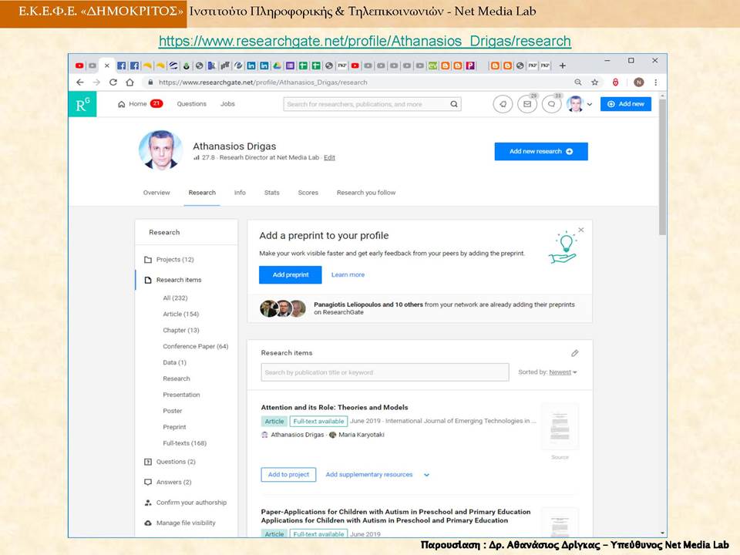Open Questions (2) in the sidebar
The image size is (740, 555).
(176, 462)
